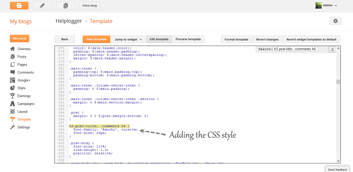Go to Pages section
Viewport: 353px width, 172px height.
pos(22,64)
